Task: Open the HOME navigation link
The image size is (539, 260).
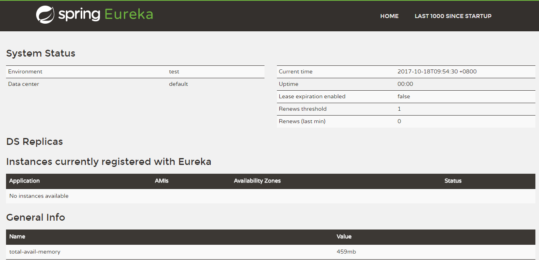Action: point(389,16)
